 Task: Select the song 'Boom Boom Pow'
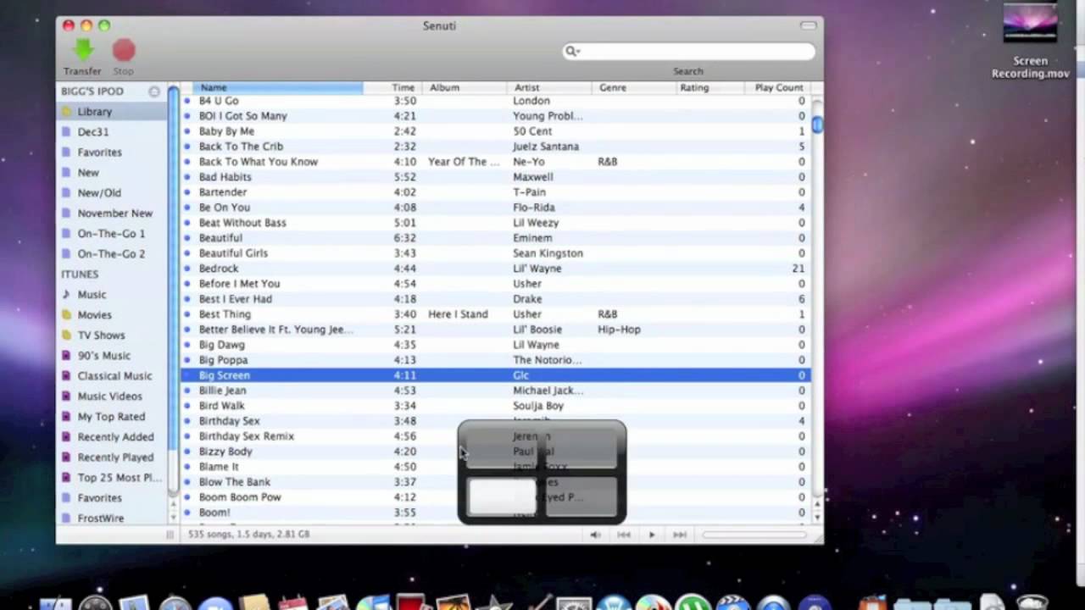click(x=496, y=497)
